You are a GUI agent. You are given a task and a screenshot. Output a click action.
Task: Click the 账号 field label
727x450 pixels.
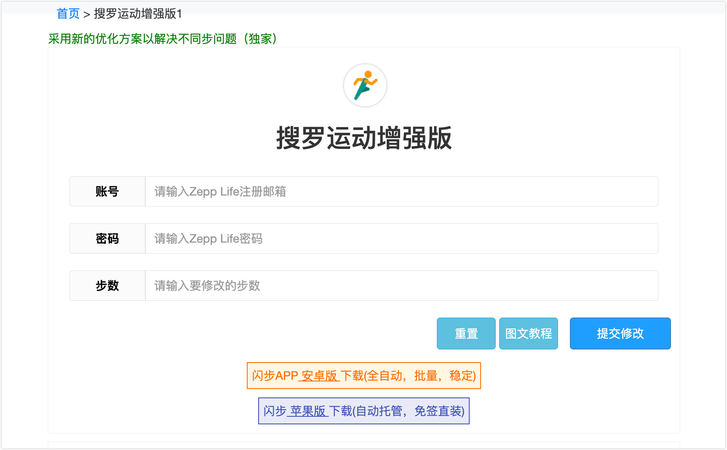coord(107,191)
